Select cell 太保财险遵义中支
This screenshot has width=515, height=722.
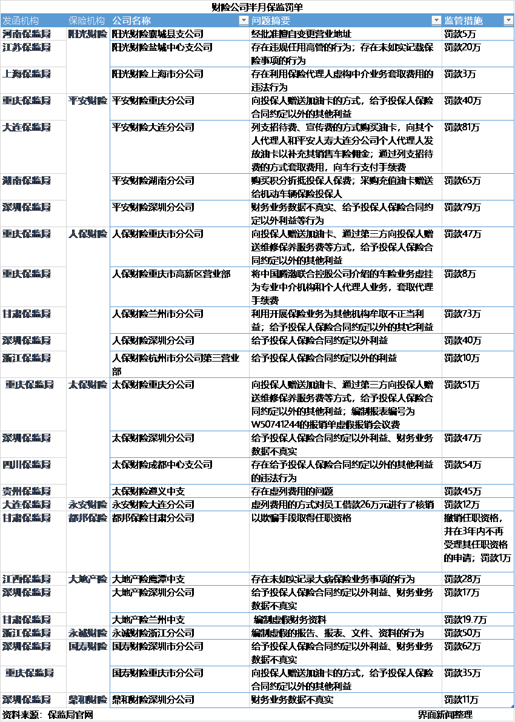pos(180,491)
